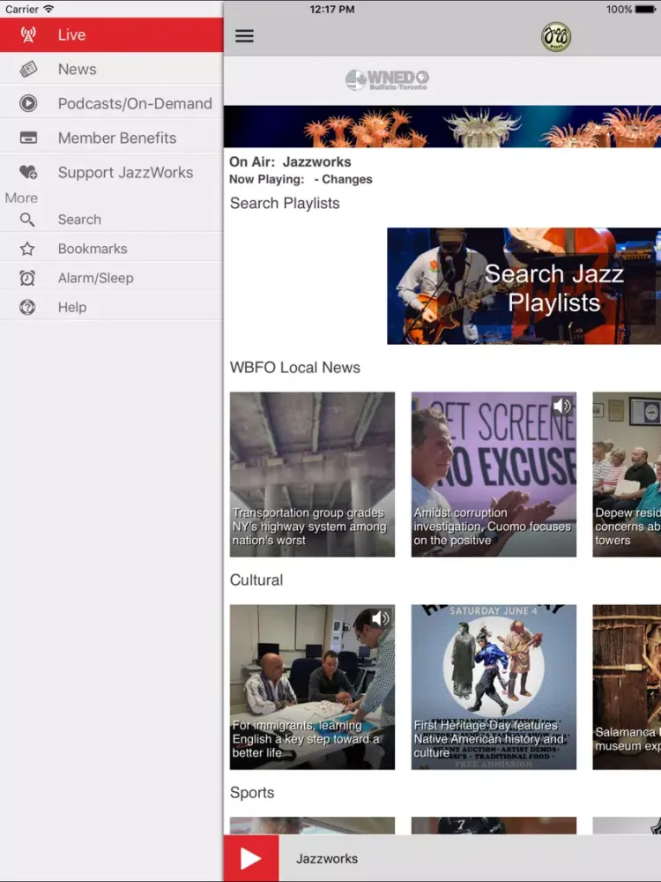The image size is (661, 882).
Task: Tap the Jazzworks label in player bar
Action: tap(327, 858)
